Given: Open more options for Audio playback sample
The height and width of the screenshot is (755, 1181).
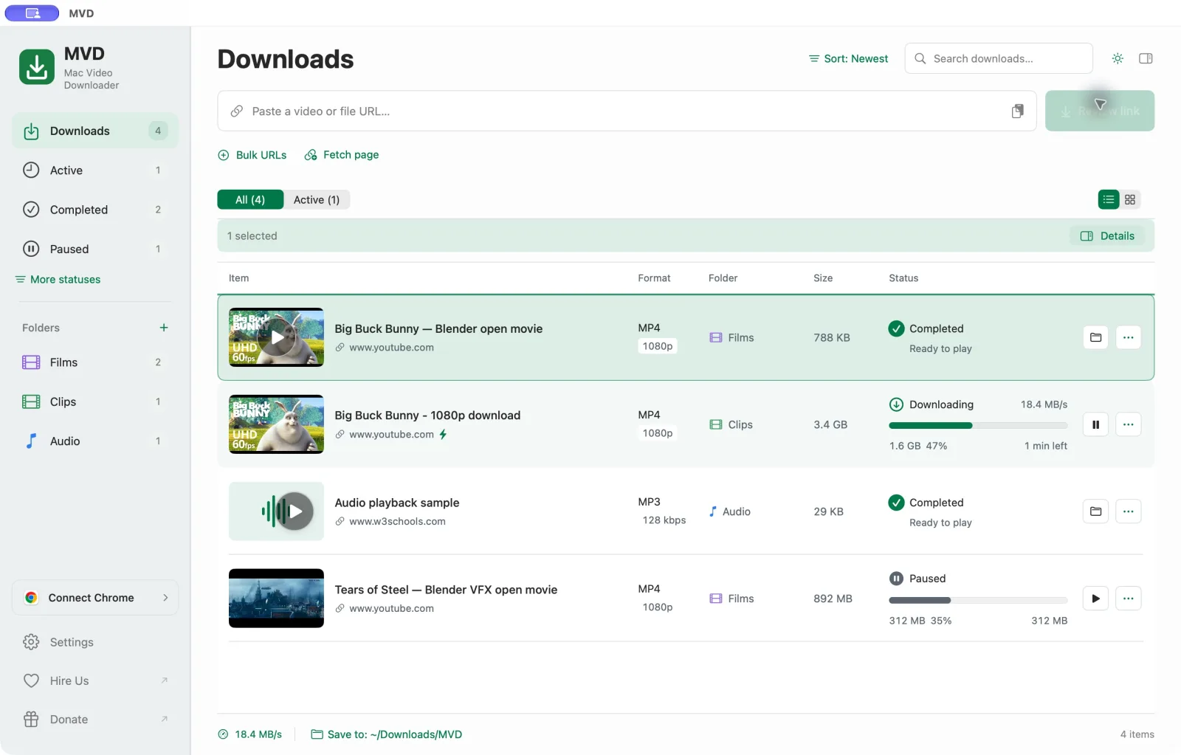Looking at the screenshot, I should click(x=1128, y=511).
